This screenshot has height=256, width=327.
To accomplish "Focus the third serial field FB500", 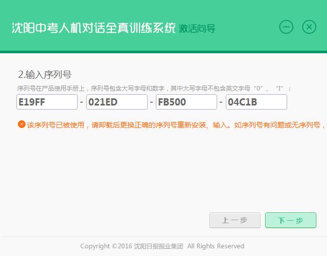I will coord(186,102).
